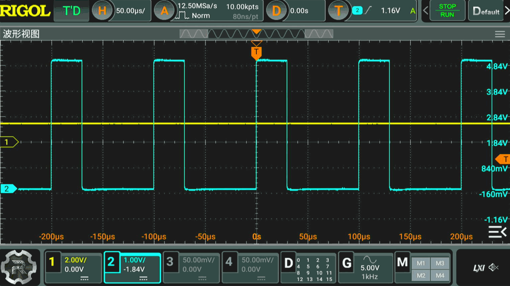Toggle channel 4 number label
This screenshot has width=510, height=286.
(229, 262)
